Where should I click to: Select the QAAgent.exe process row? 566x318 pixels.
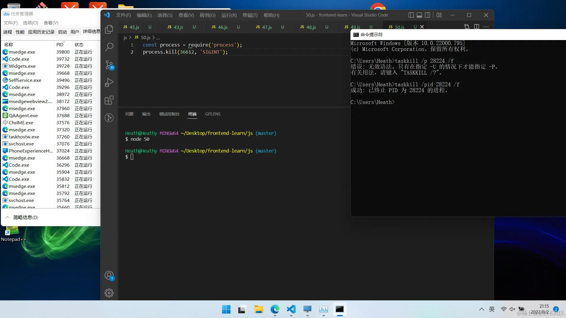tap(23, 115)
